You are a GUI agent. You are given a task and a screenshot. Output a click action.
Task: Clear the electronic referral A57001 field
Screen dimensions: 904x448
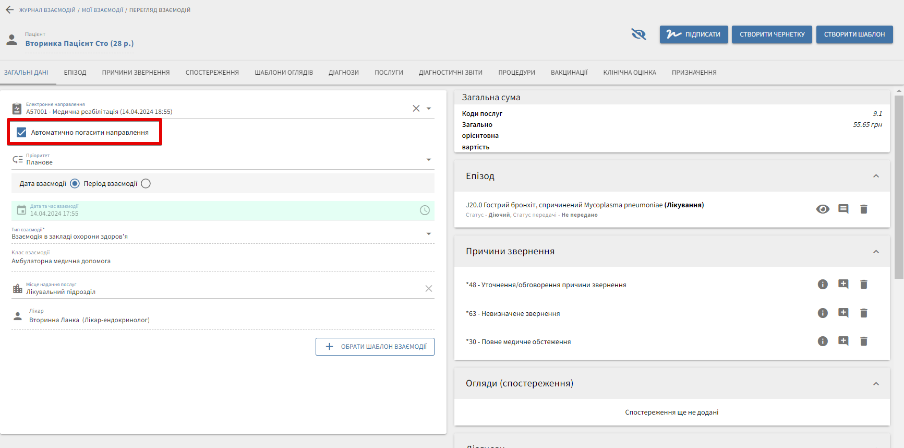click(x=416, y=109)
